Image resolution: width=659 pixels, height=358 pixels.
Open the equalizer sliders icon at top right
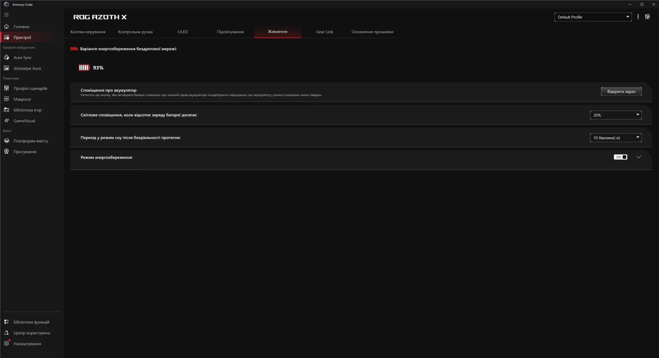tap(647, 17)
